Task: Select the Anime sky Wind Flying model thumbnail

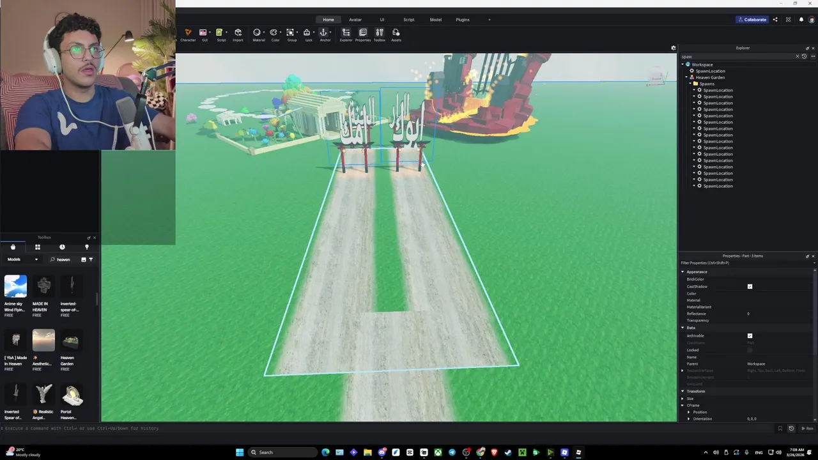Action: (x=15, y=286)
